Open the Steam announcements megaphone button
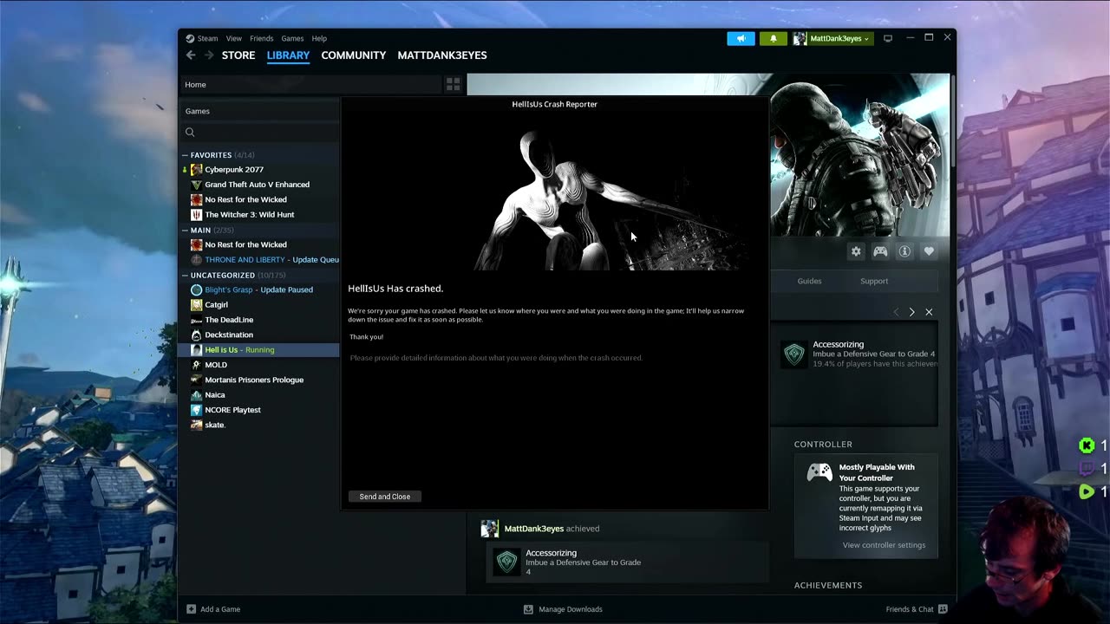 (741, 39)
